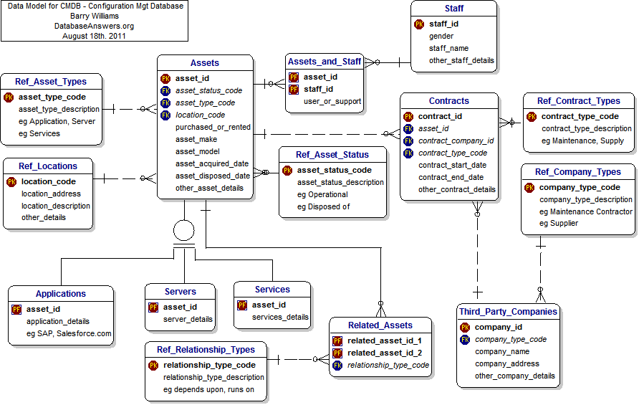Select the Staff entity title
Image resolution: width=639 pixels, height=405 pixels.
[454, 9]
